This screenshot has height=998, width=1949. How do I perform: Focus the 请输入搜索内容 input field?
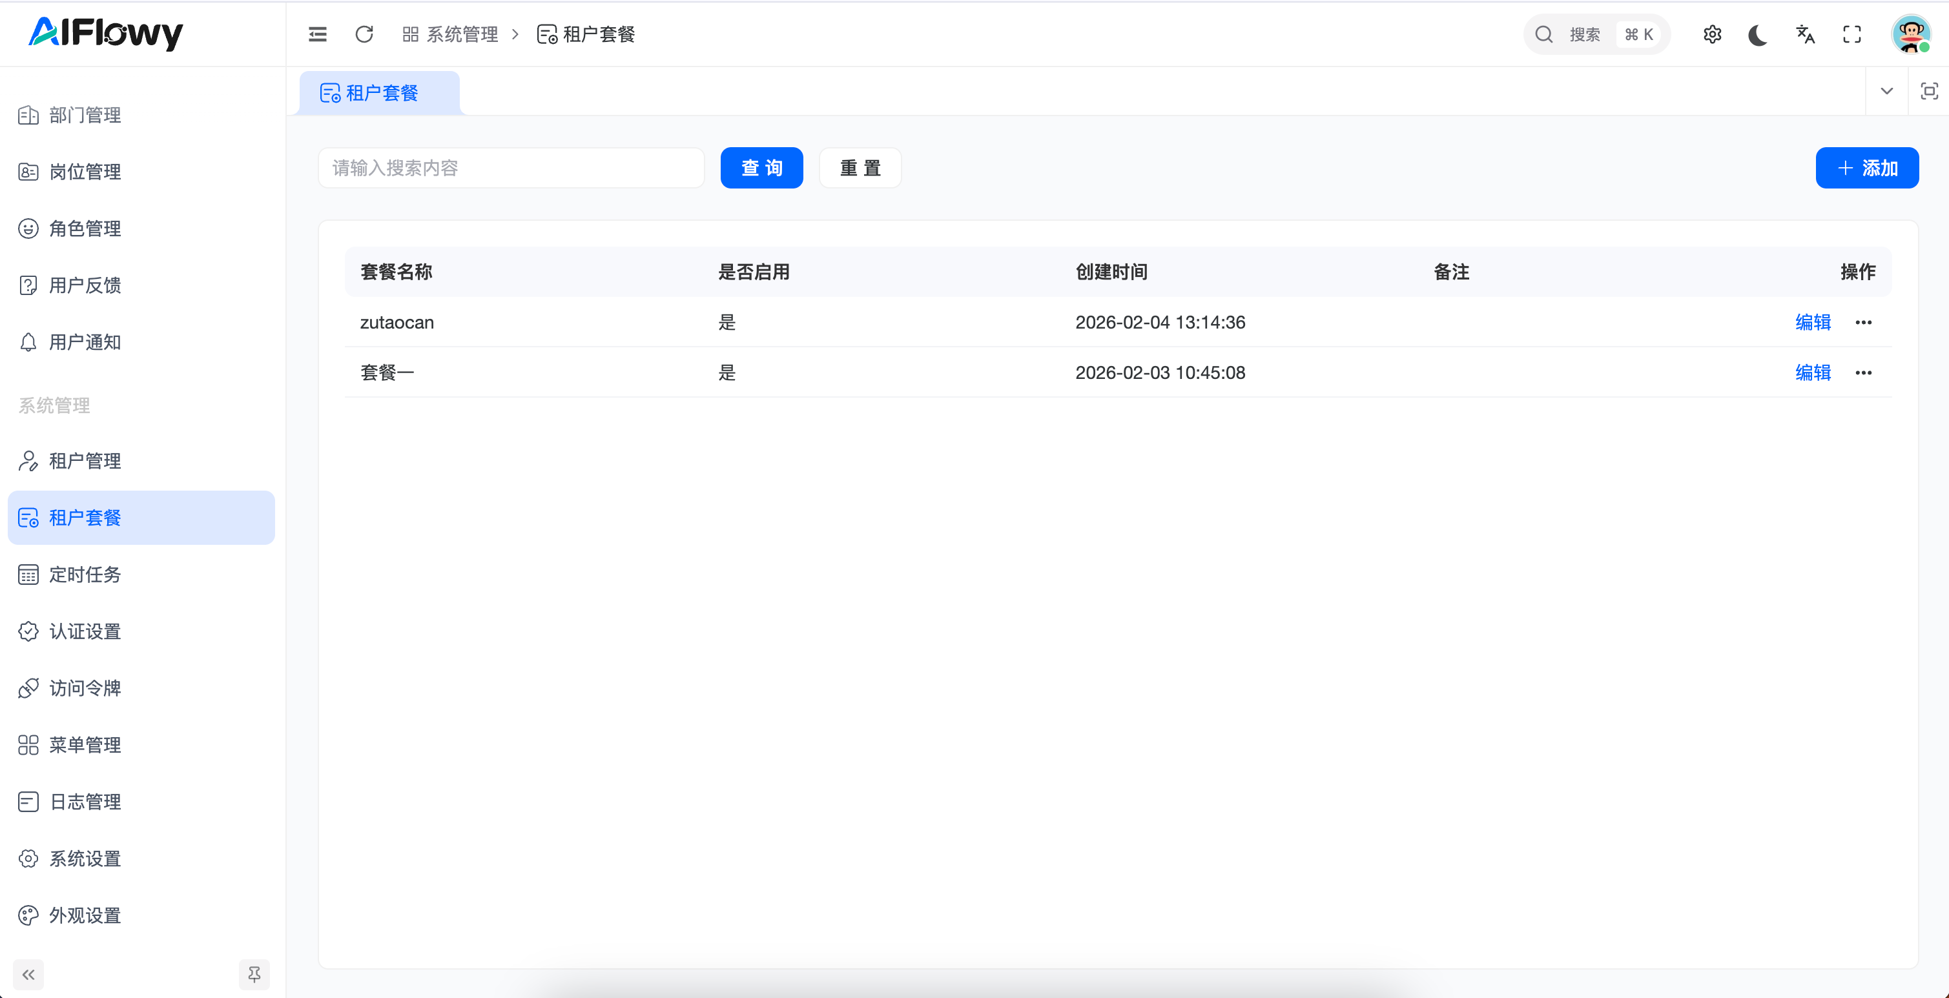[511, 168]
